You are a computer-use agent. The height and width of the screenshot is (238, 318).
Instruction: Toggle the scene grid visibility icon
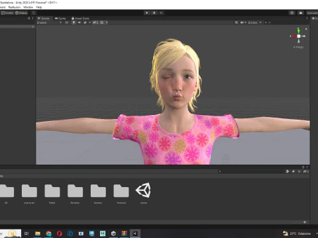(x=102, y=22)
